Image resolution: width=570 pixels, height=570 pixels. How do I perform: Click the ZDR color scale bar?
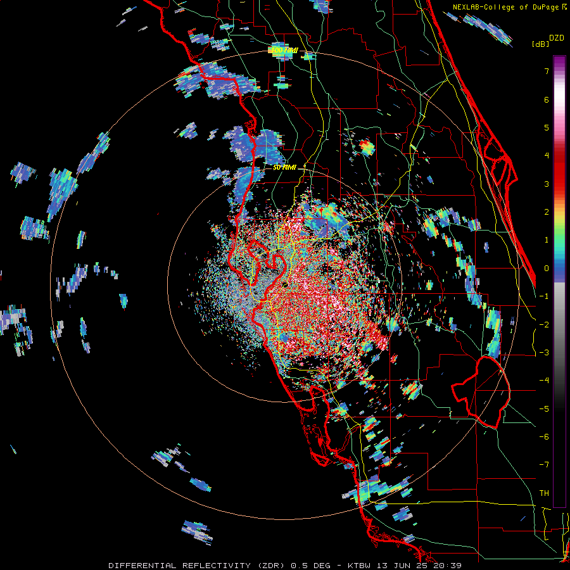tap(559, 281)
